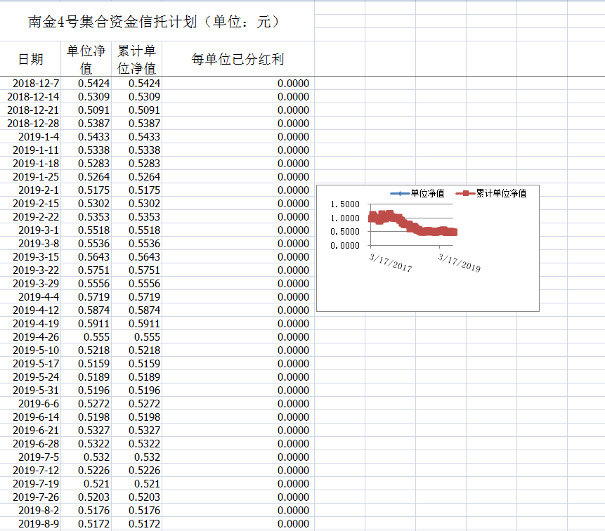This screenshot has height=531, width=605.
Task: Select dividend cell 0.0000 in 2019-8-9 row
Action: click(238, 524)
